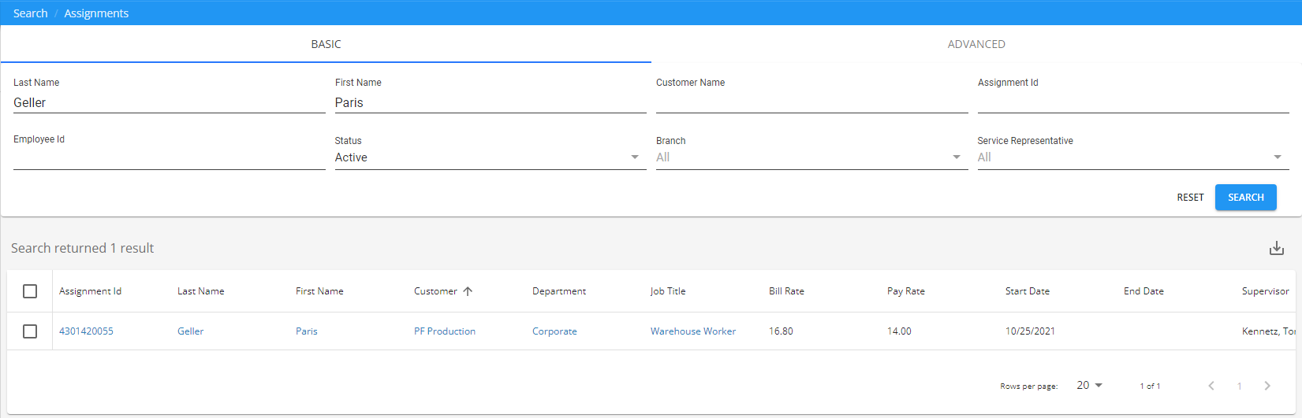Select all rows header checkbox
Image resolution: width=1302 pixels, height=418 pixels.
click(x=30, y=291)
